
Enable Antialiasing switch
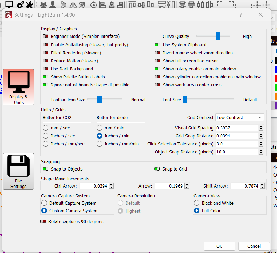point(46,45)
